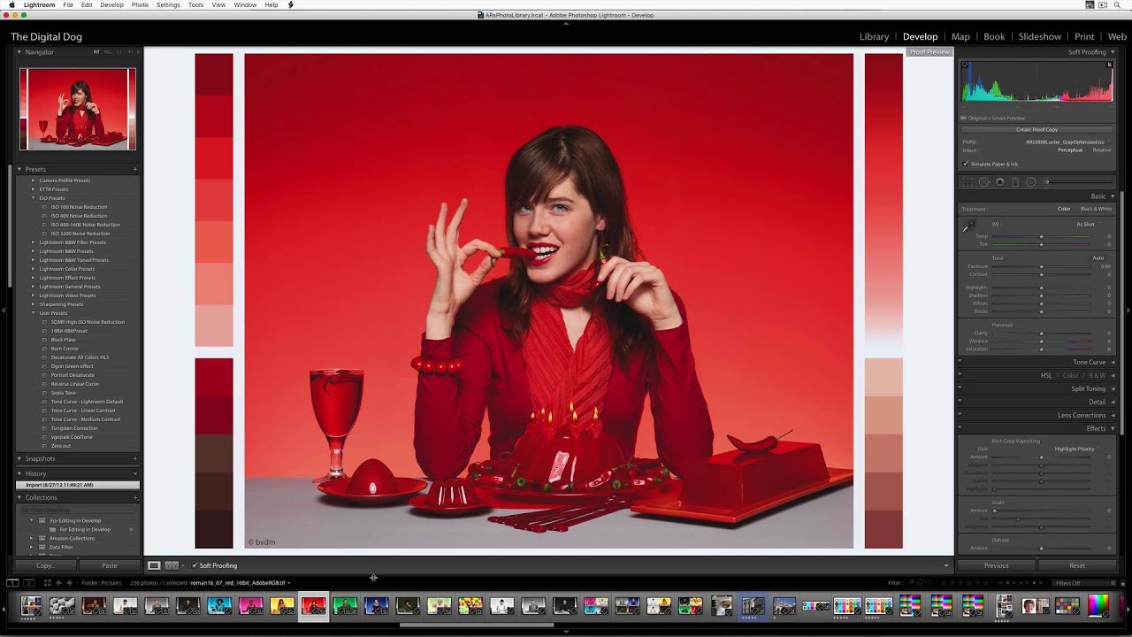The height and width of the screenshot is (637, 1132).
Task: Switch to Before/After YY view icon
Action: 172,565
